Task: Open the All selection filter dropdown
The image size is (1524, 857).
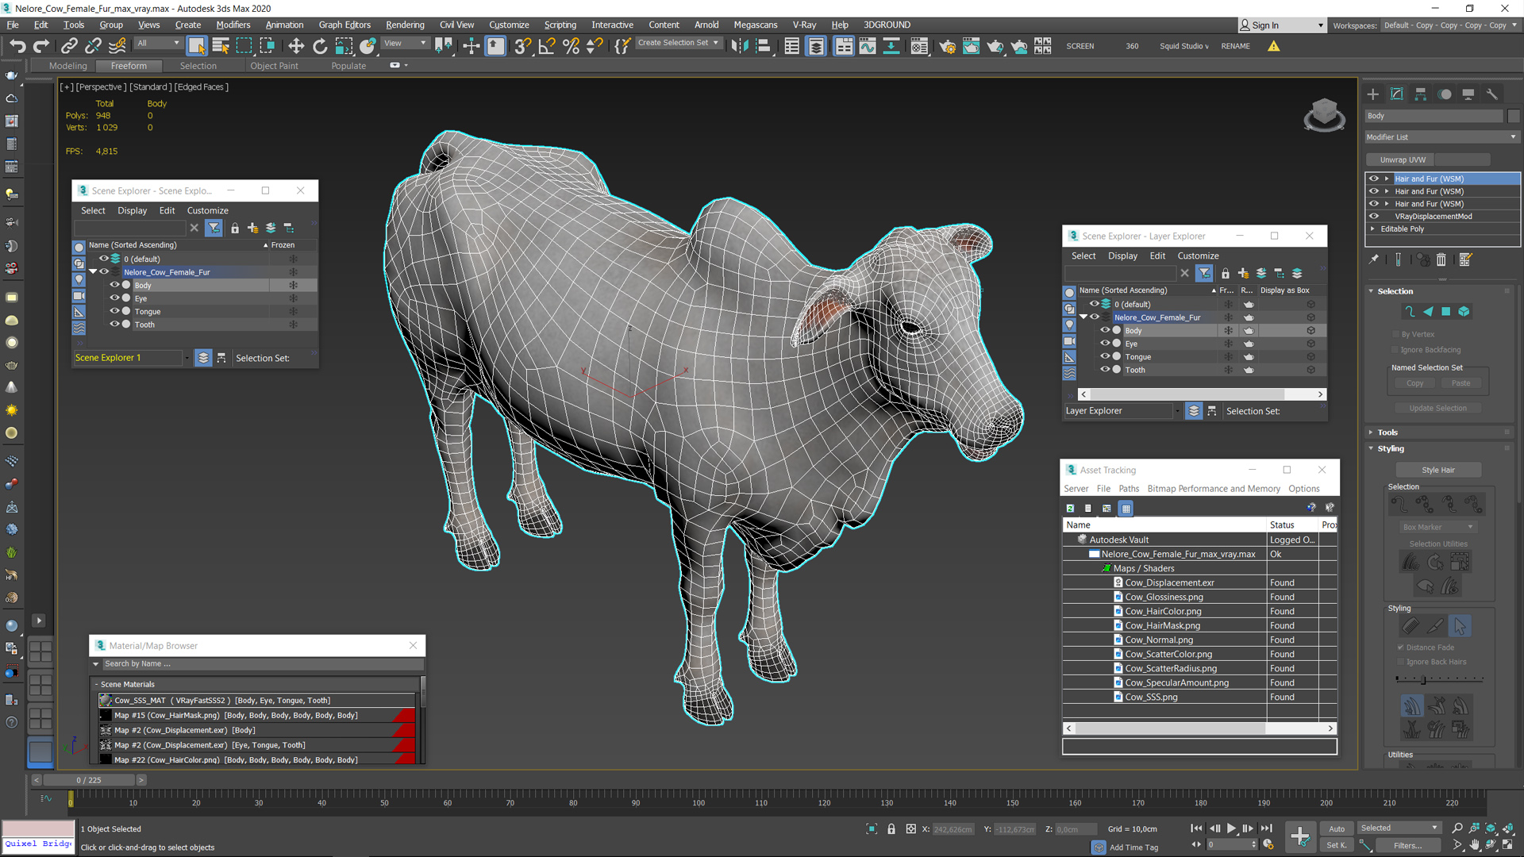Action: pyautogui.click(x=158, y=44)
